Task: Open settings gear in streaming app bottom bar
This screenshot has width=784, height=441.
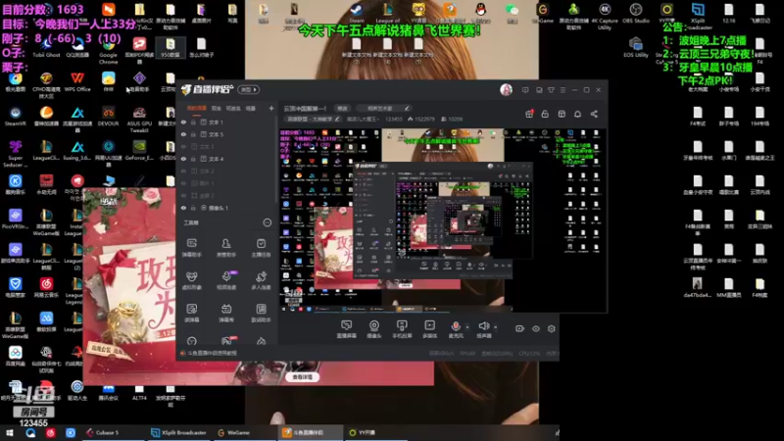Action: [x=552, y=328]
